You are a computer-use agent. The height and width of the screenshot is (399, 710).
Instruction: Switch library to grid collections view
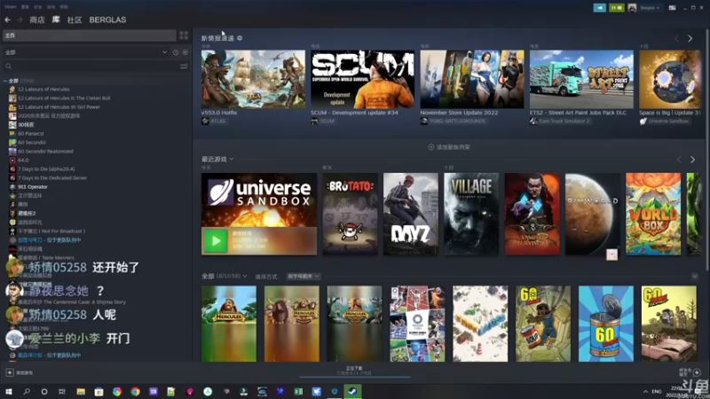pos(184,35)
